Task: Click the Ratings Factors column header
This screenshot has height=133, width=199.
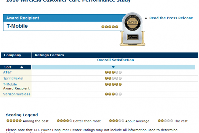Action: pyautogui.click(x=115, y=55)
